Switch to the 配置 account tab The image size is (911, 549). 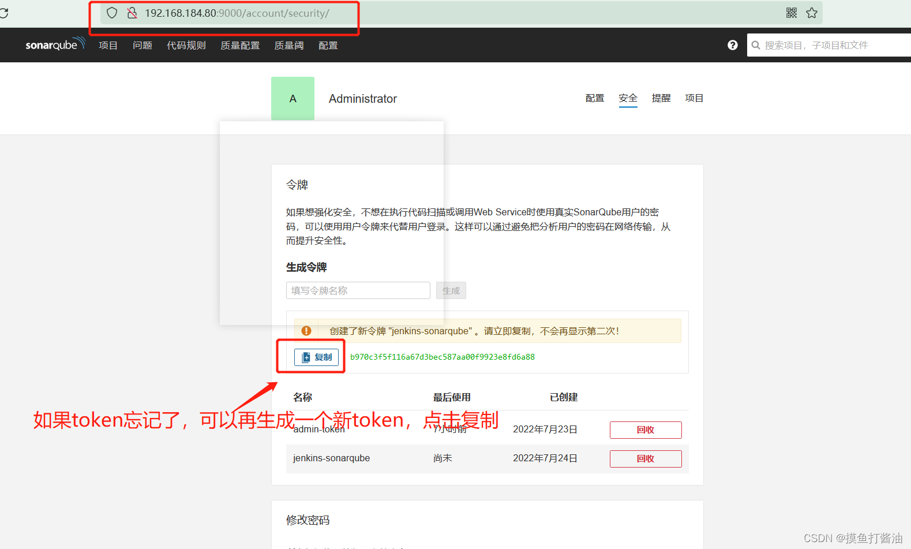(595, 98)
